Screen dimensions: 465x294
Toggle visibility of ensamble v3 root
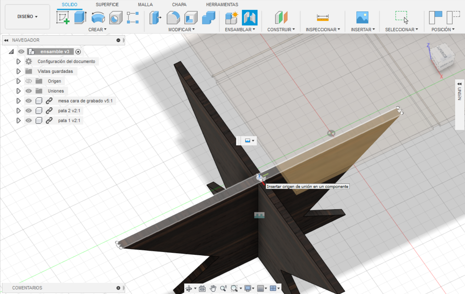21,52
